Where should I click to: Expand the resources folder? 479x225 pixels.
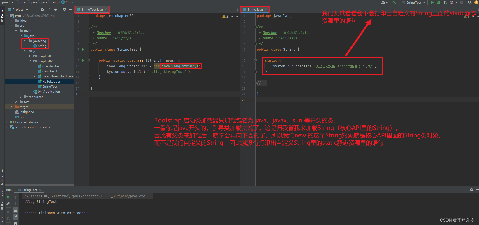pyautogui.click(x=21, y=97)
